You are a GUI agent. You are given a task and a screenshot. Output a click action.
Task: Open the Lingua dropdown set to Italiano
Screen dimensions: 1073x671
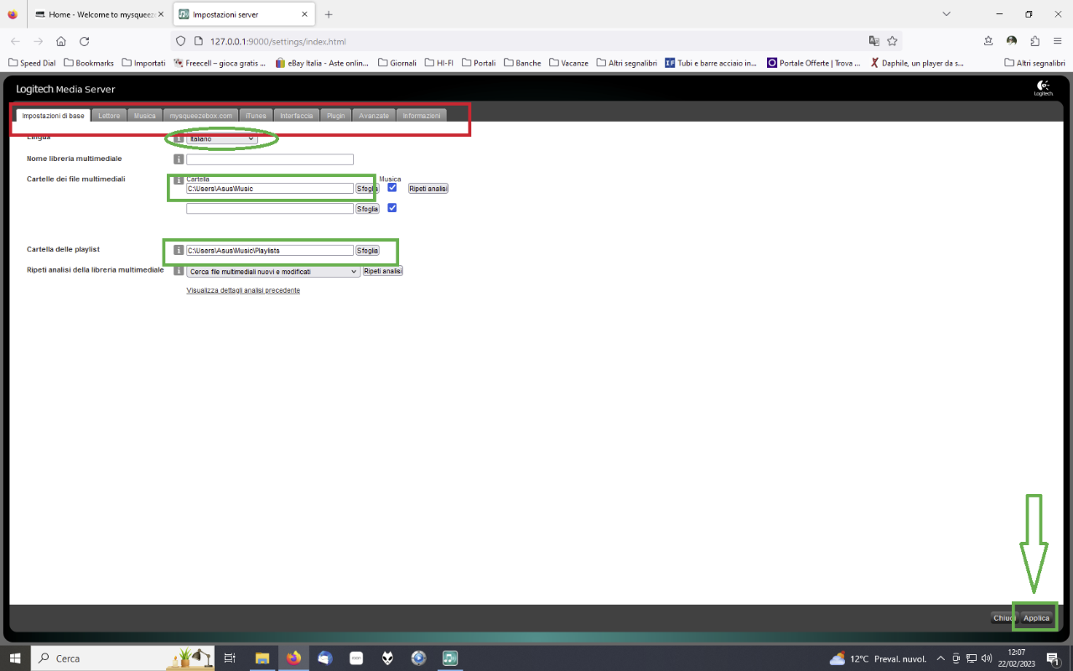[x=221, y=139]
